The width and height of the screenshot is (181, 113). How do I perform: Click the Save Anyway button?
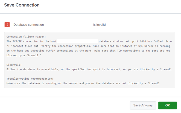click(143, 105)
